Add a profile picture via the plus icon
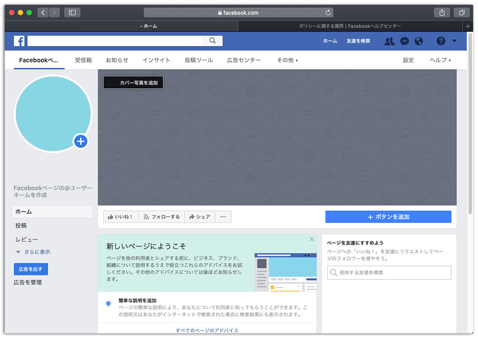The height and width of the screenshot is (338, 478). click(x=81, y=141)
